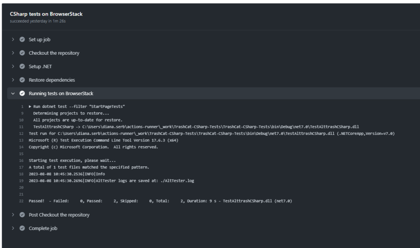Click the Test run for TestAlttrashCSharp.dll line

click(212, 134)
